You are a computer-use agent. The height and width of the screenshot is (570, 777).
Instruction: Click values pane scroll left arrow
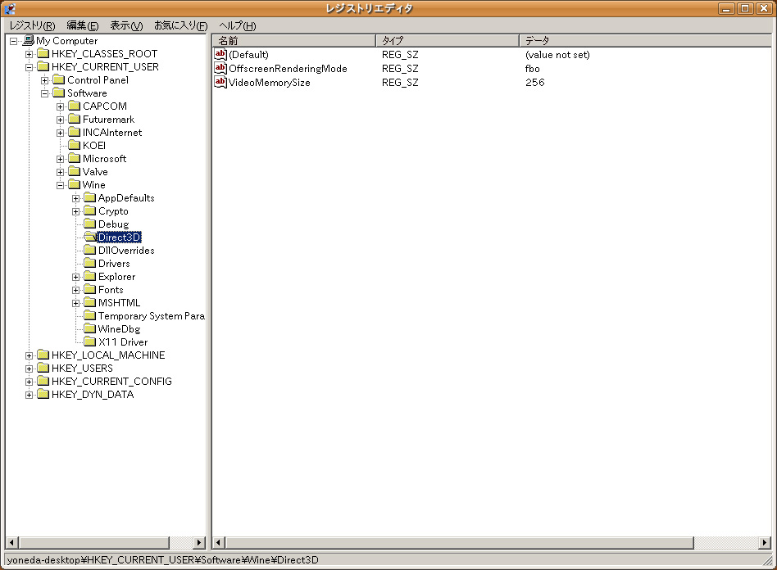tap(219, 543)
